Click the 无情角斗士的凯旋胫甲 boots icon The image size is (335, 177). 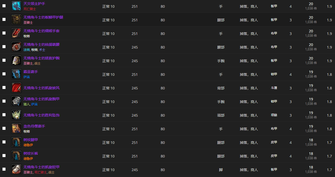point(16,169)
